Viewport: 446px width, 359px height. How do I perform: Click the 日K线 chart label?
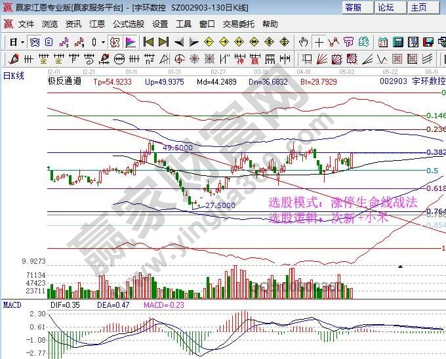[14, 75]
